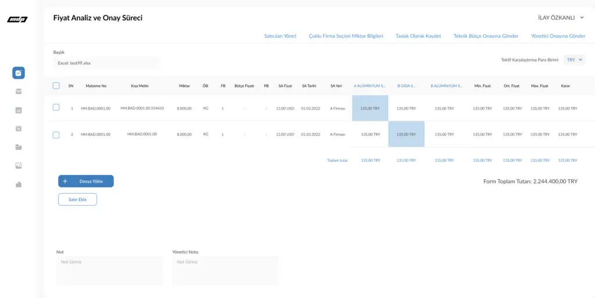Check the checkbox for row 2
The height and width of the screenshot is (298, 595).
click(56, 135)
